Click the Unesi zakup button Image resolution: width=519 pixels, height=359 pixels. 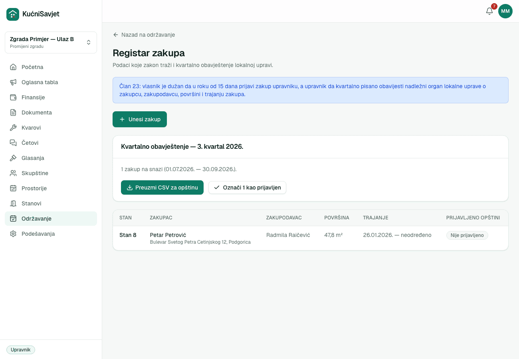140,119
